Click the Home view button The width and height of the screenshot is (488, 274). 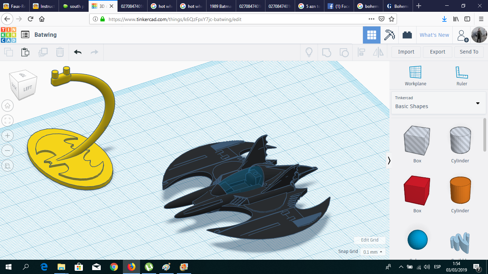(x=8, y=106)
